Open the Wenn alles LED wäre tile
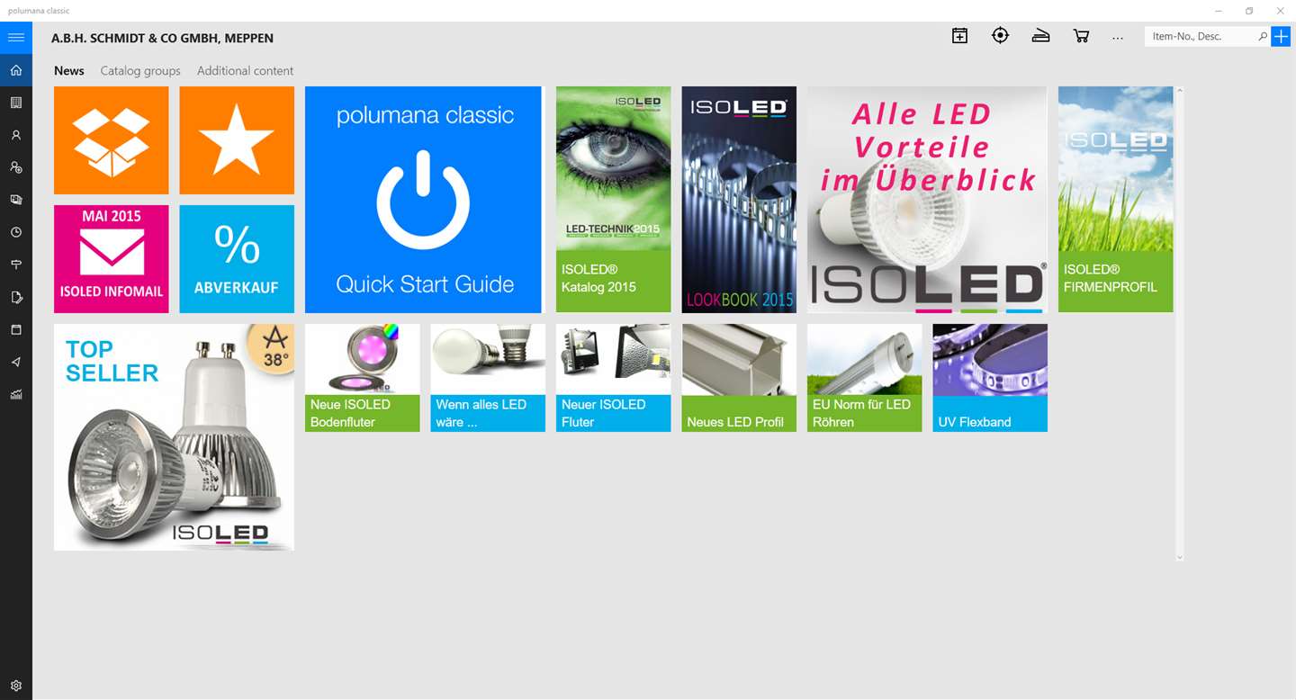 coord(488,378)
